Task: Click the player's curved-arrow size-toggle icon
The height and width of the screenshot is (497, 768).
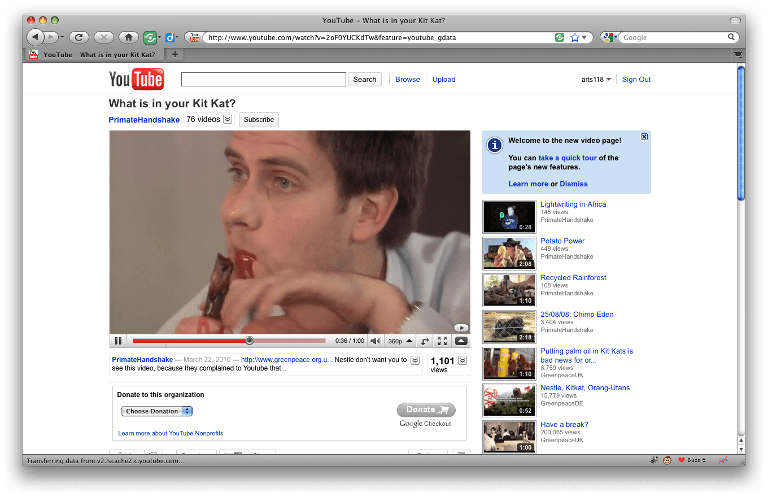Action: point(425,341)
